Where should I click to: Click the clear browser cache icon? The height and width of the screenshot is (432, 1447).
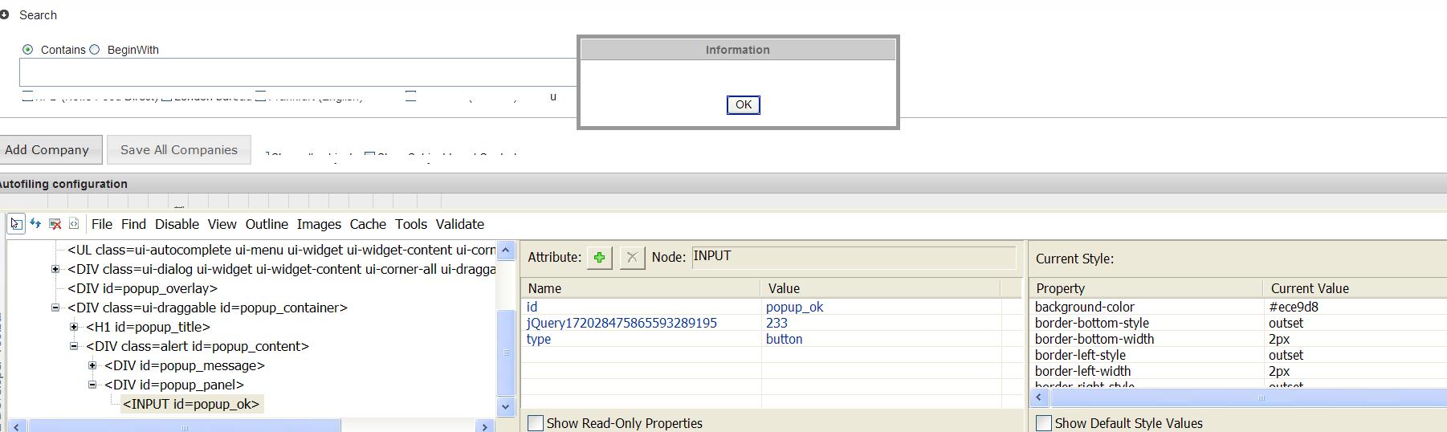[x=55, y=224]
